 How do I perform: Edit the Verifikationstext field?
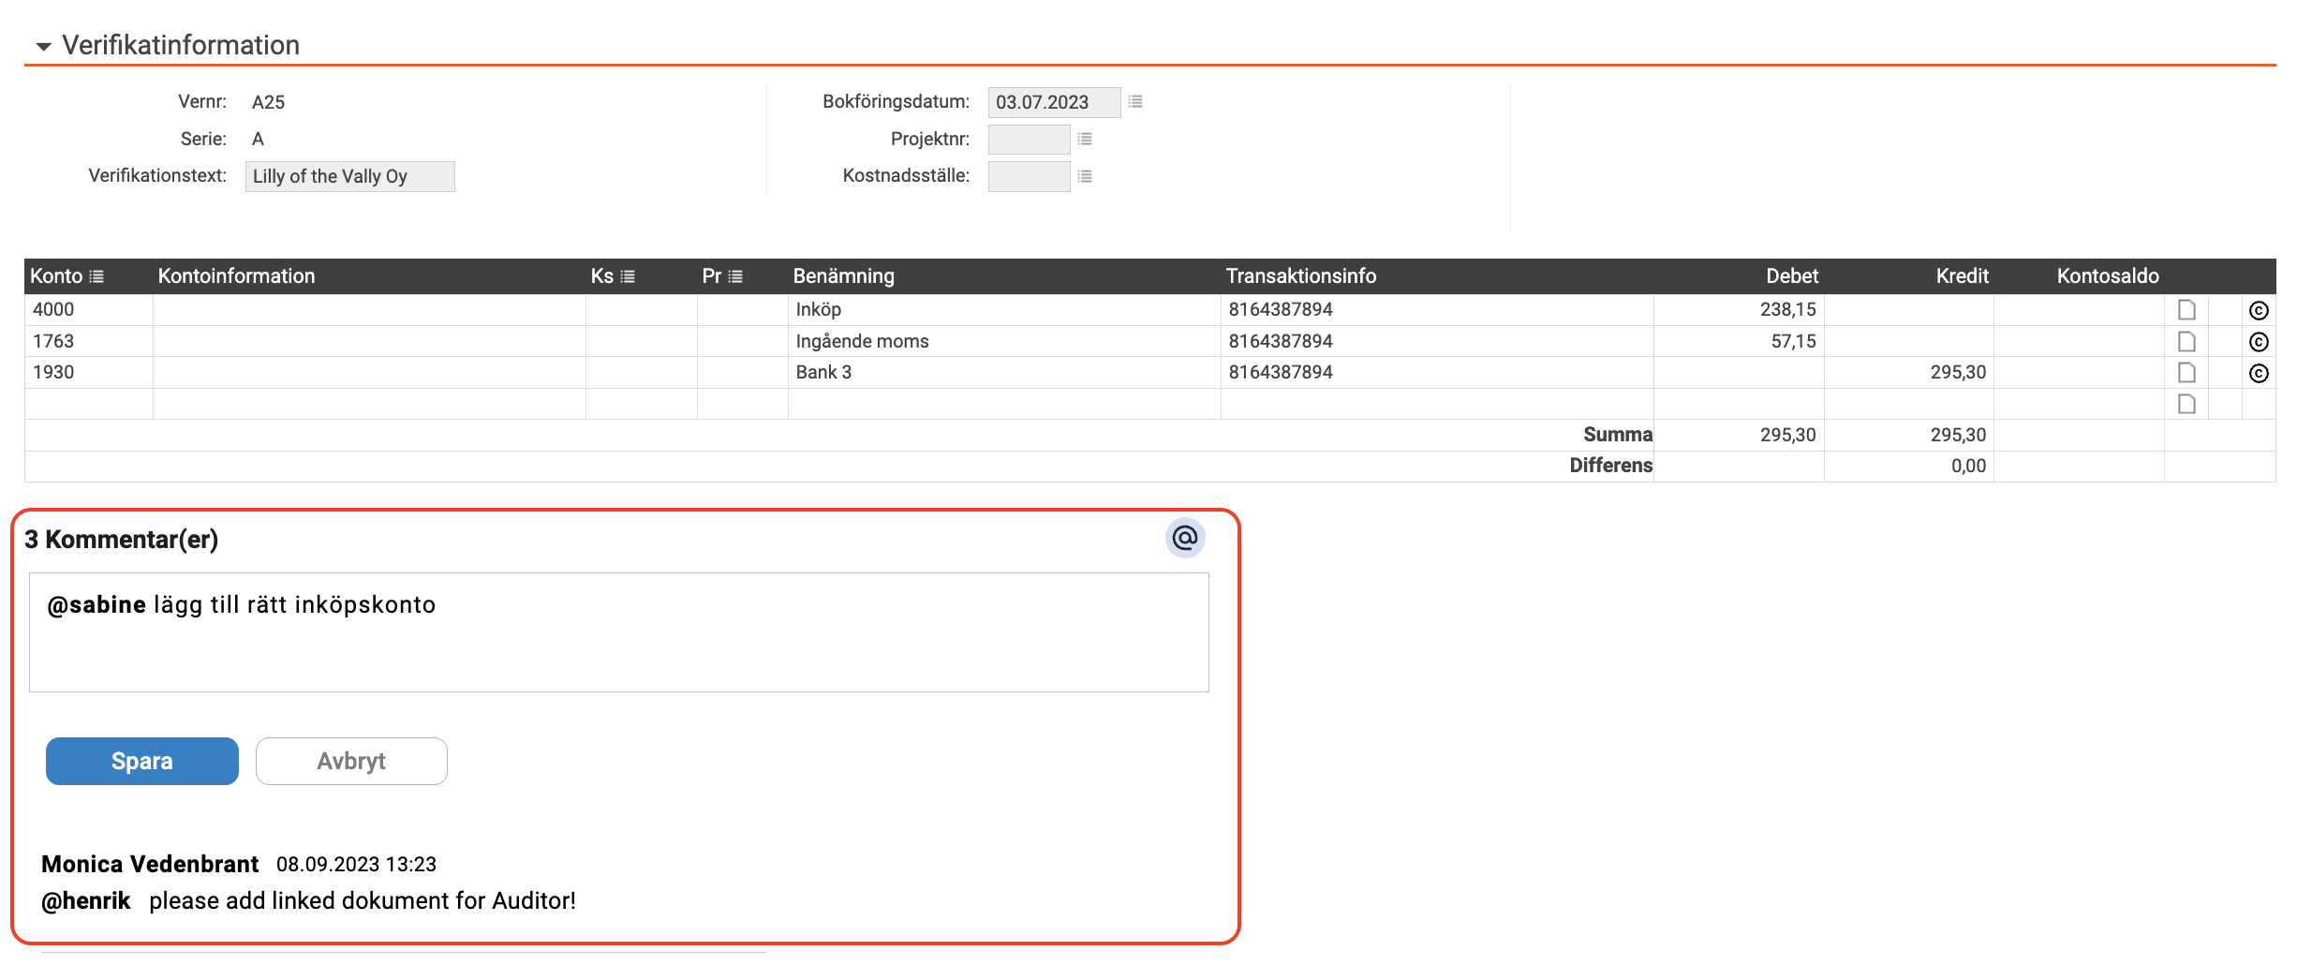click(349, 176)
